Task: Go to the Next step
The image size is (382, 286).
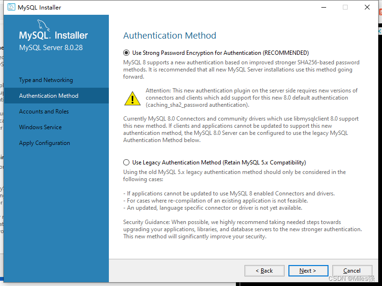Action: [308, 271]
